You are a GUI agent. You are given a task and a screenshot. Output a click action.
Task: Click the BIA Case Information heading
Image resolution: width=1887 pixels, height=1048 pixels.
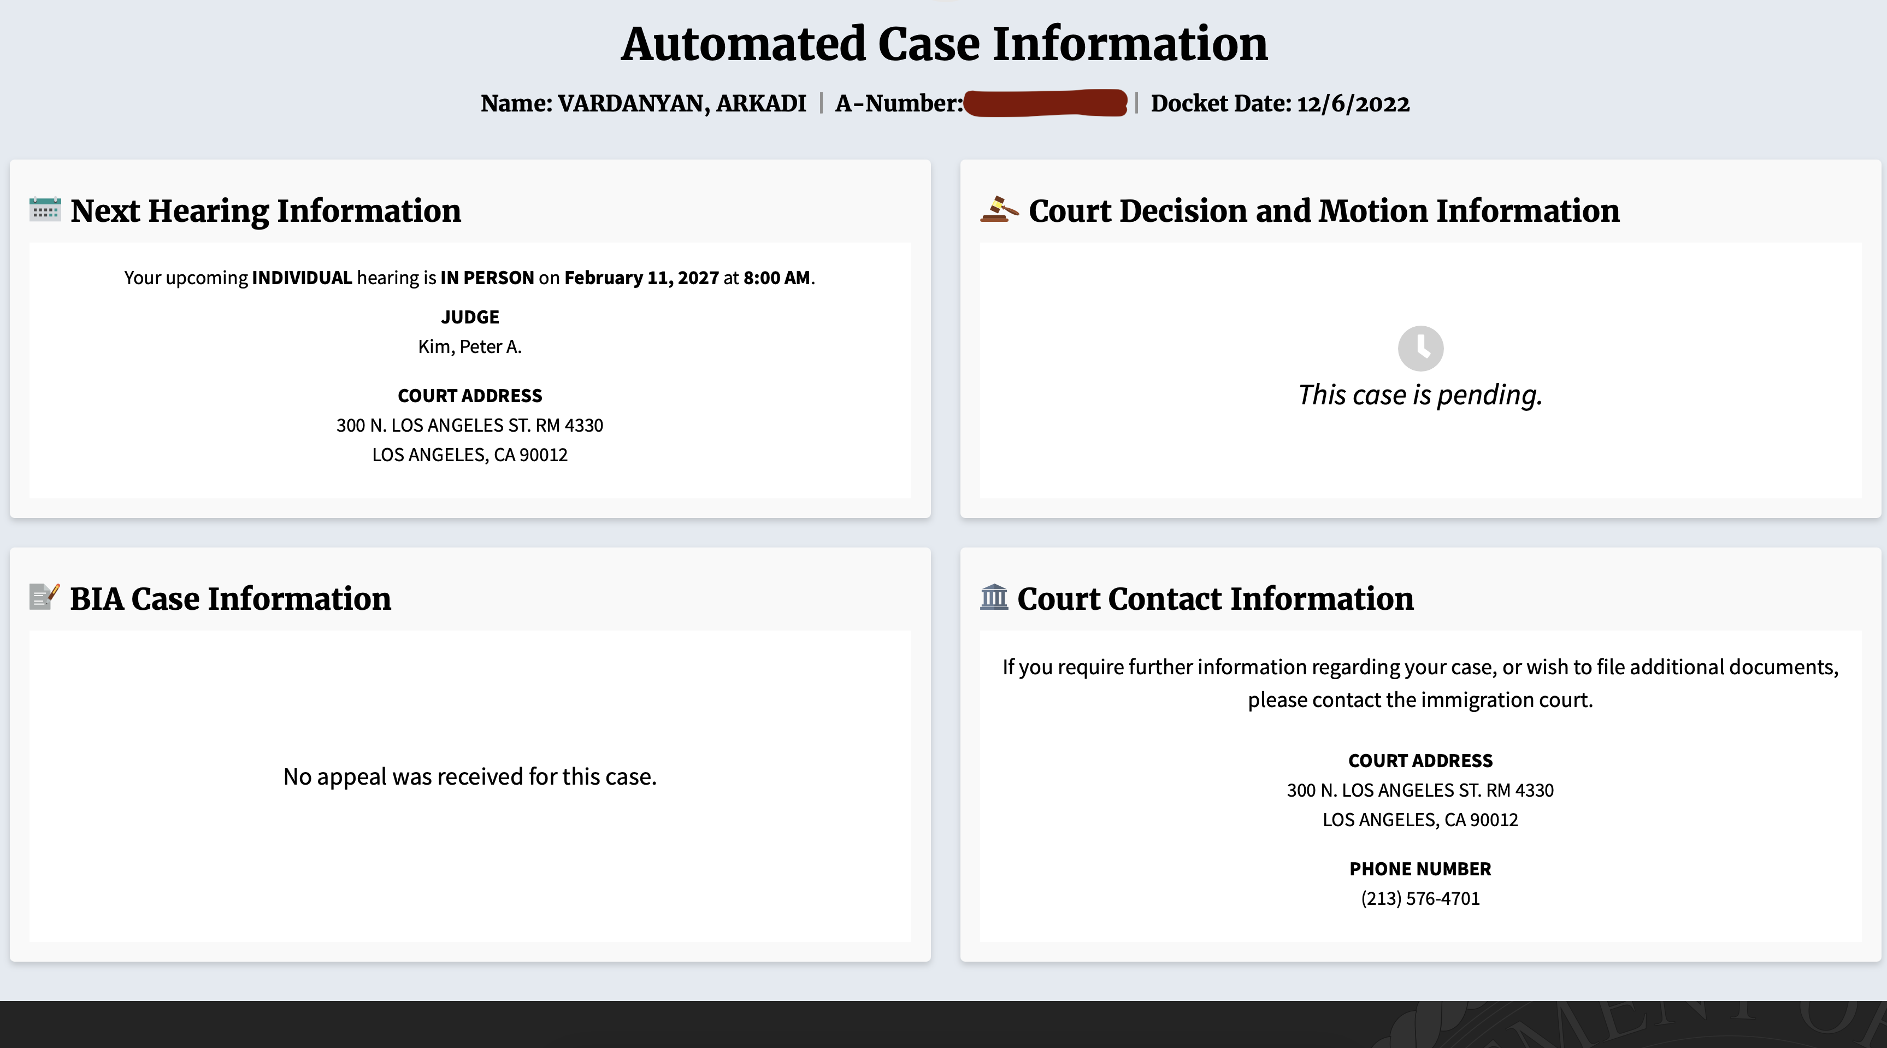[231, 599]
